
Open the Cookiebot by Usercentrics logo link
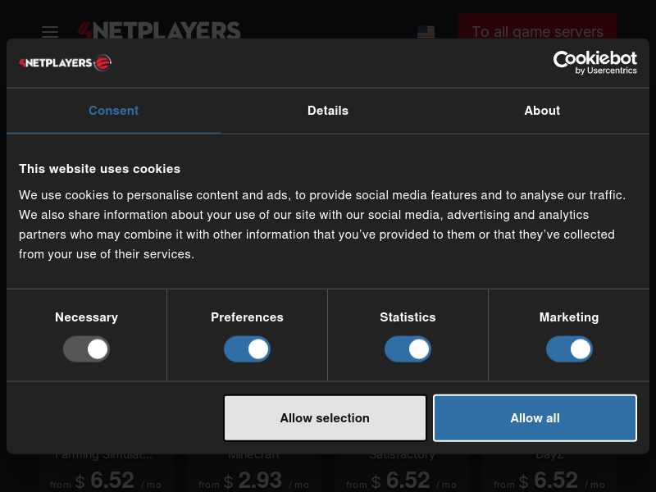click(595, 63)
